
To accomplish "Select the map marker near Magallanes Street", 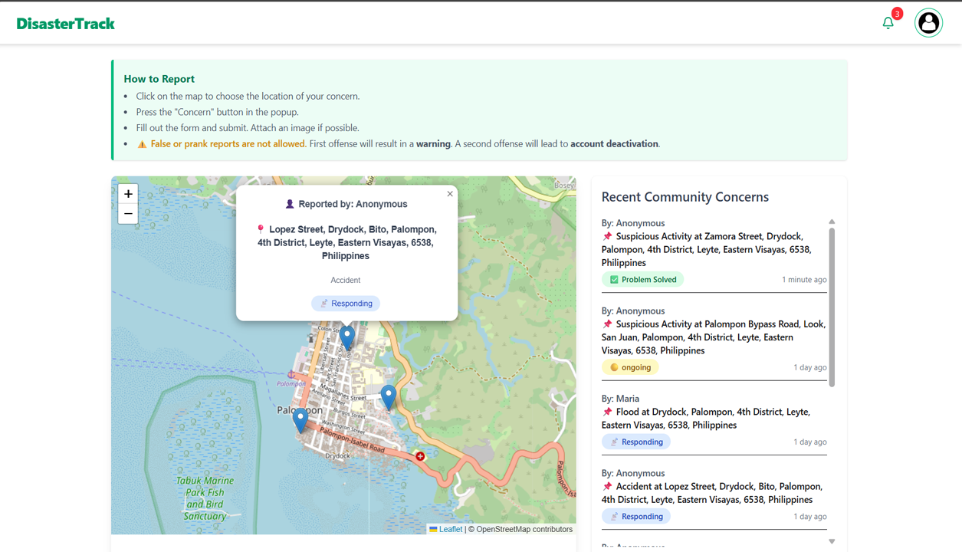I will click(389, 396).
